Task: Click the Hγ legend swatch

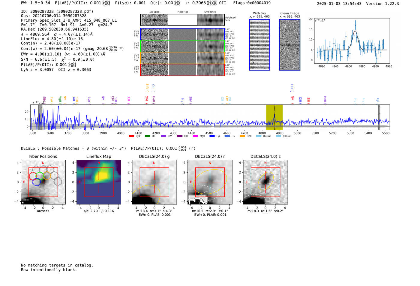Action: [x=227, y=136]
